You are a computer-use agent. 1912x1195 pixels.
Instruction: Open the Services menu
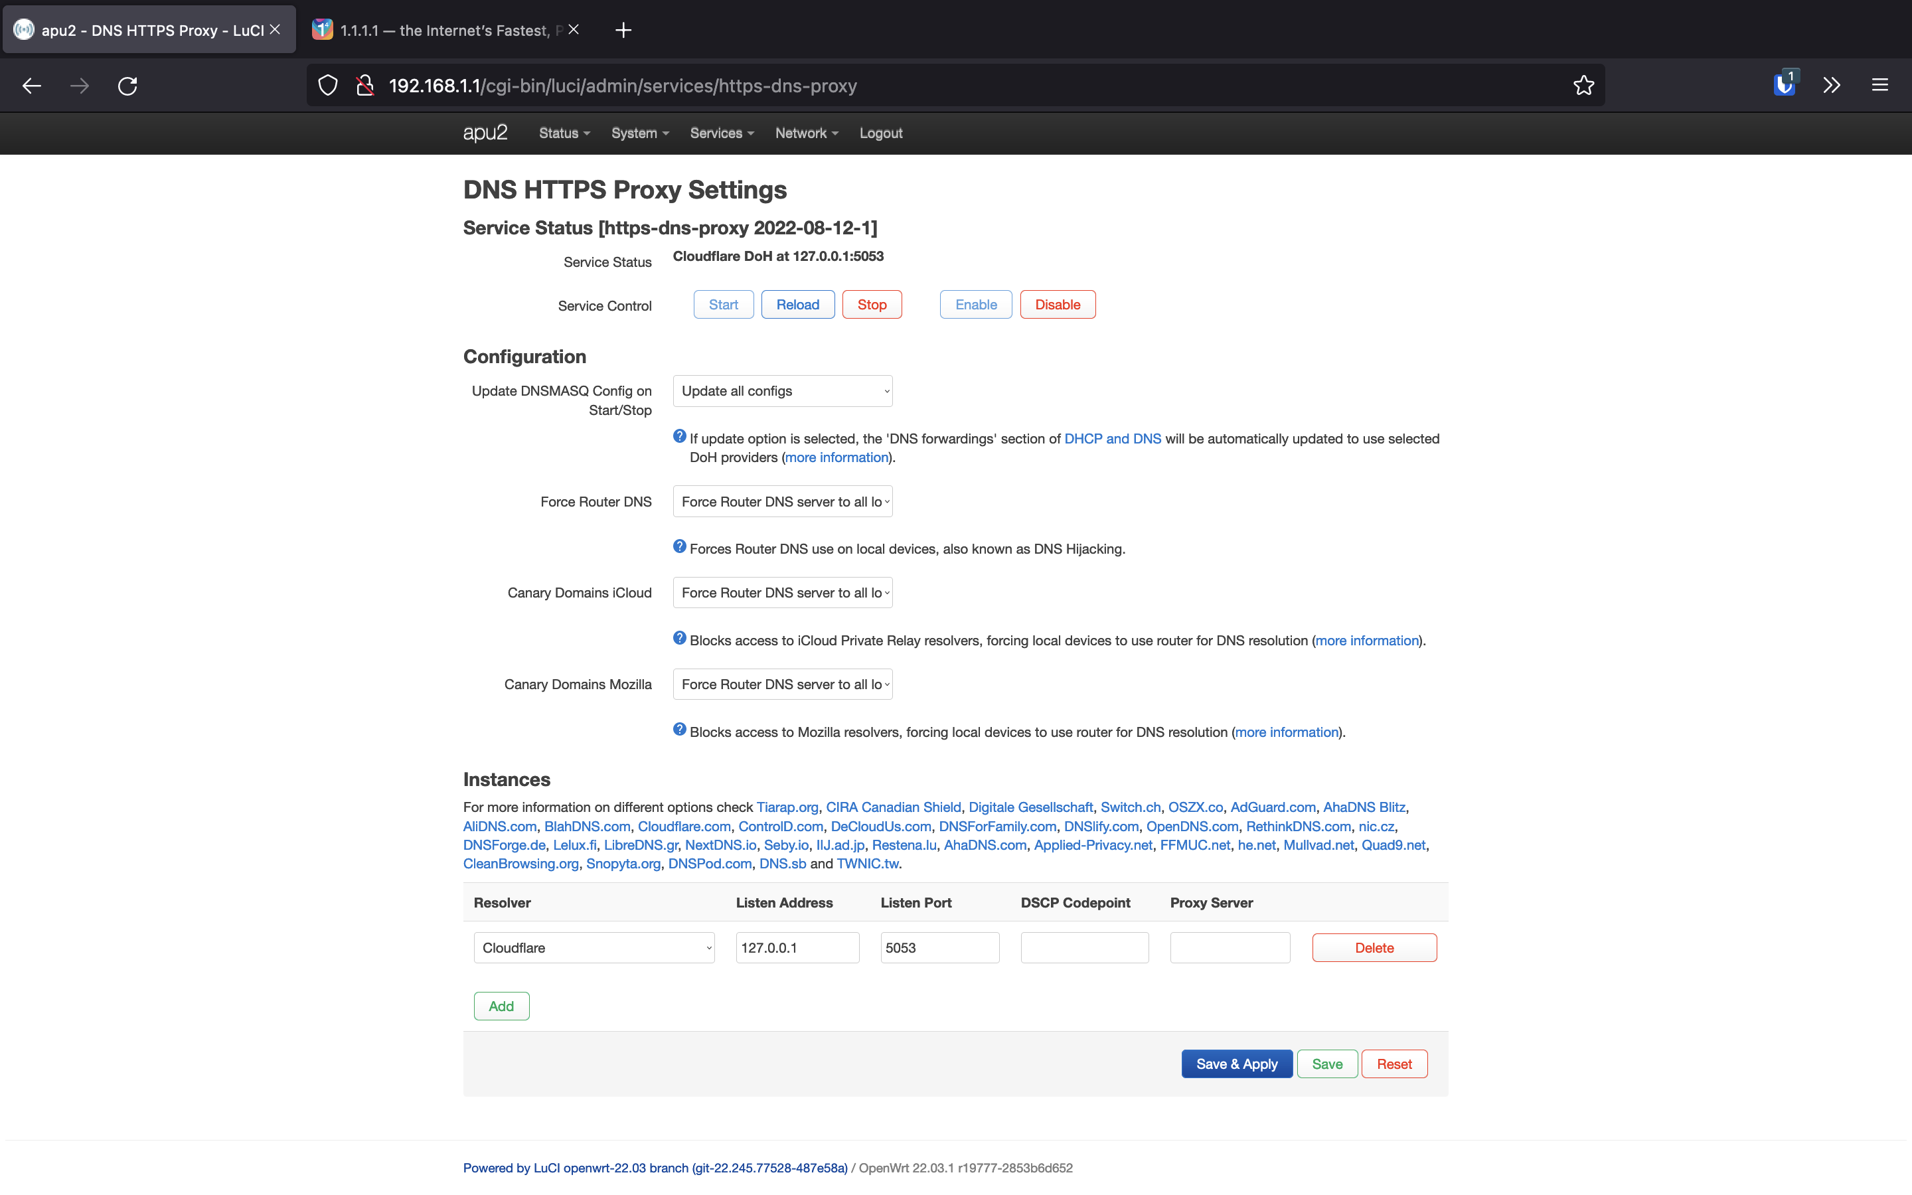pyautogui.click(x=722, y=133)
